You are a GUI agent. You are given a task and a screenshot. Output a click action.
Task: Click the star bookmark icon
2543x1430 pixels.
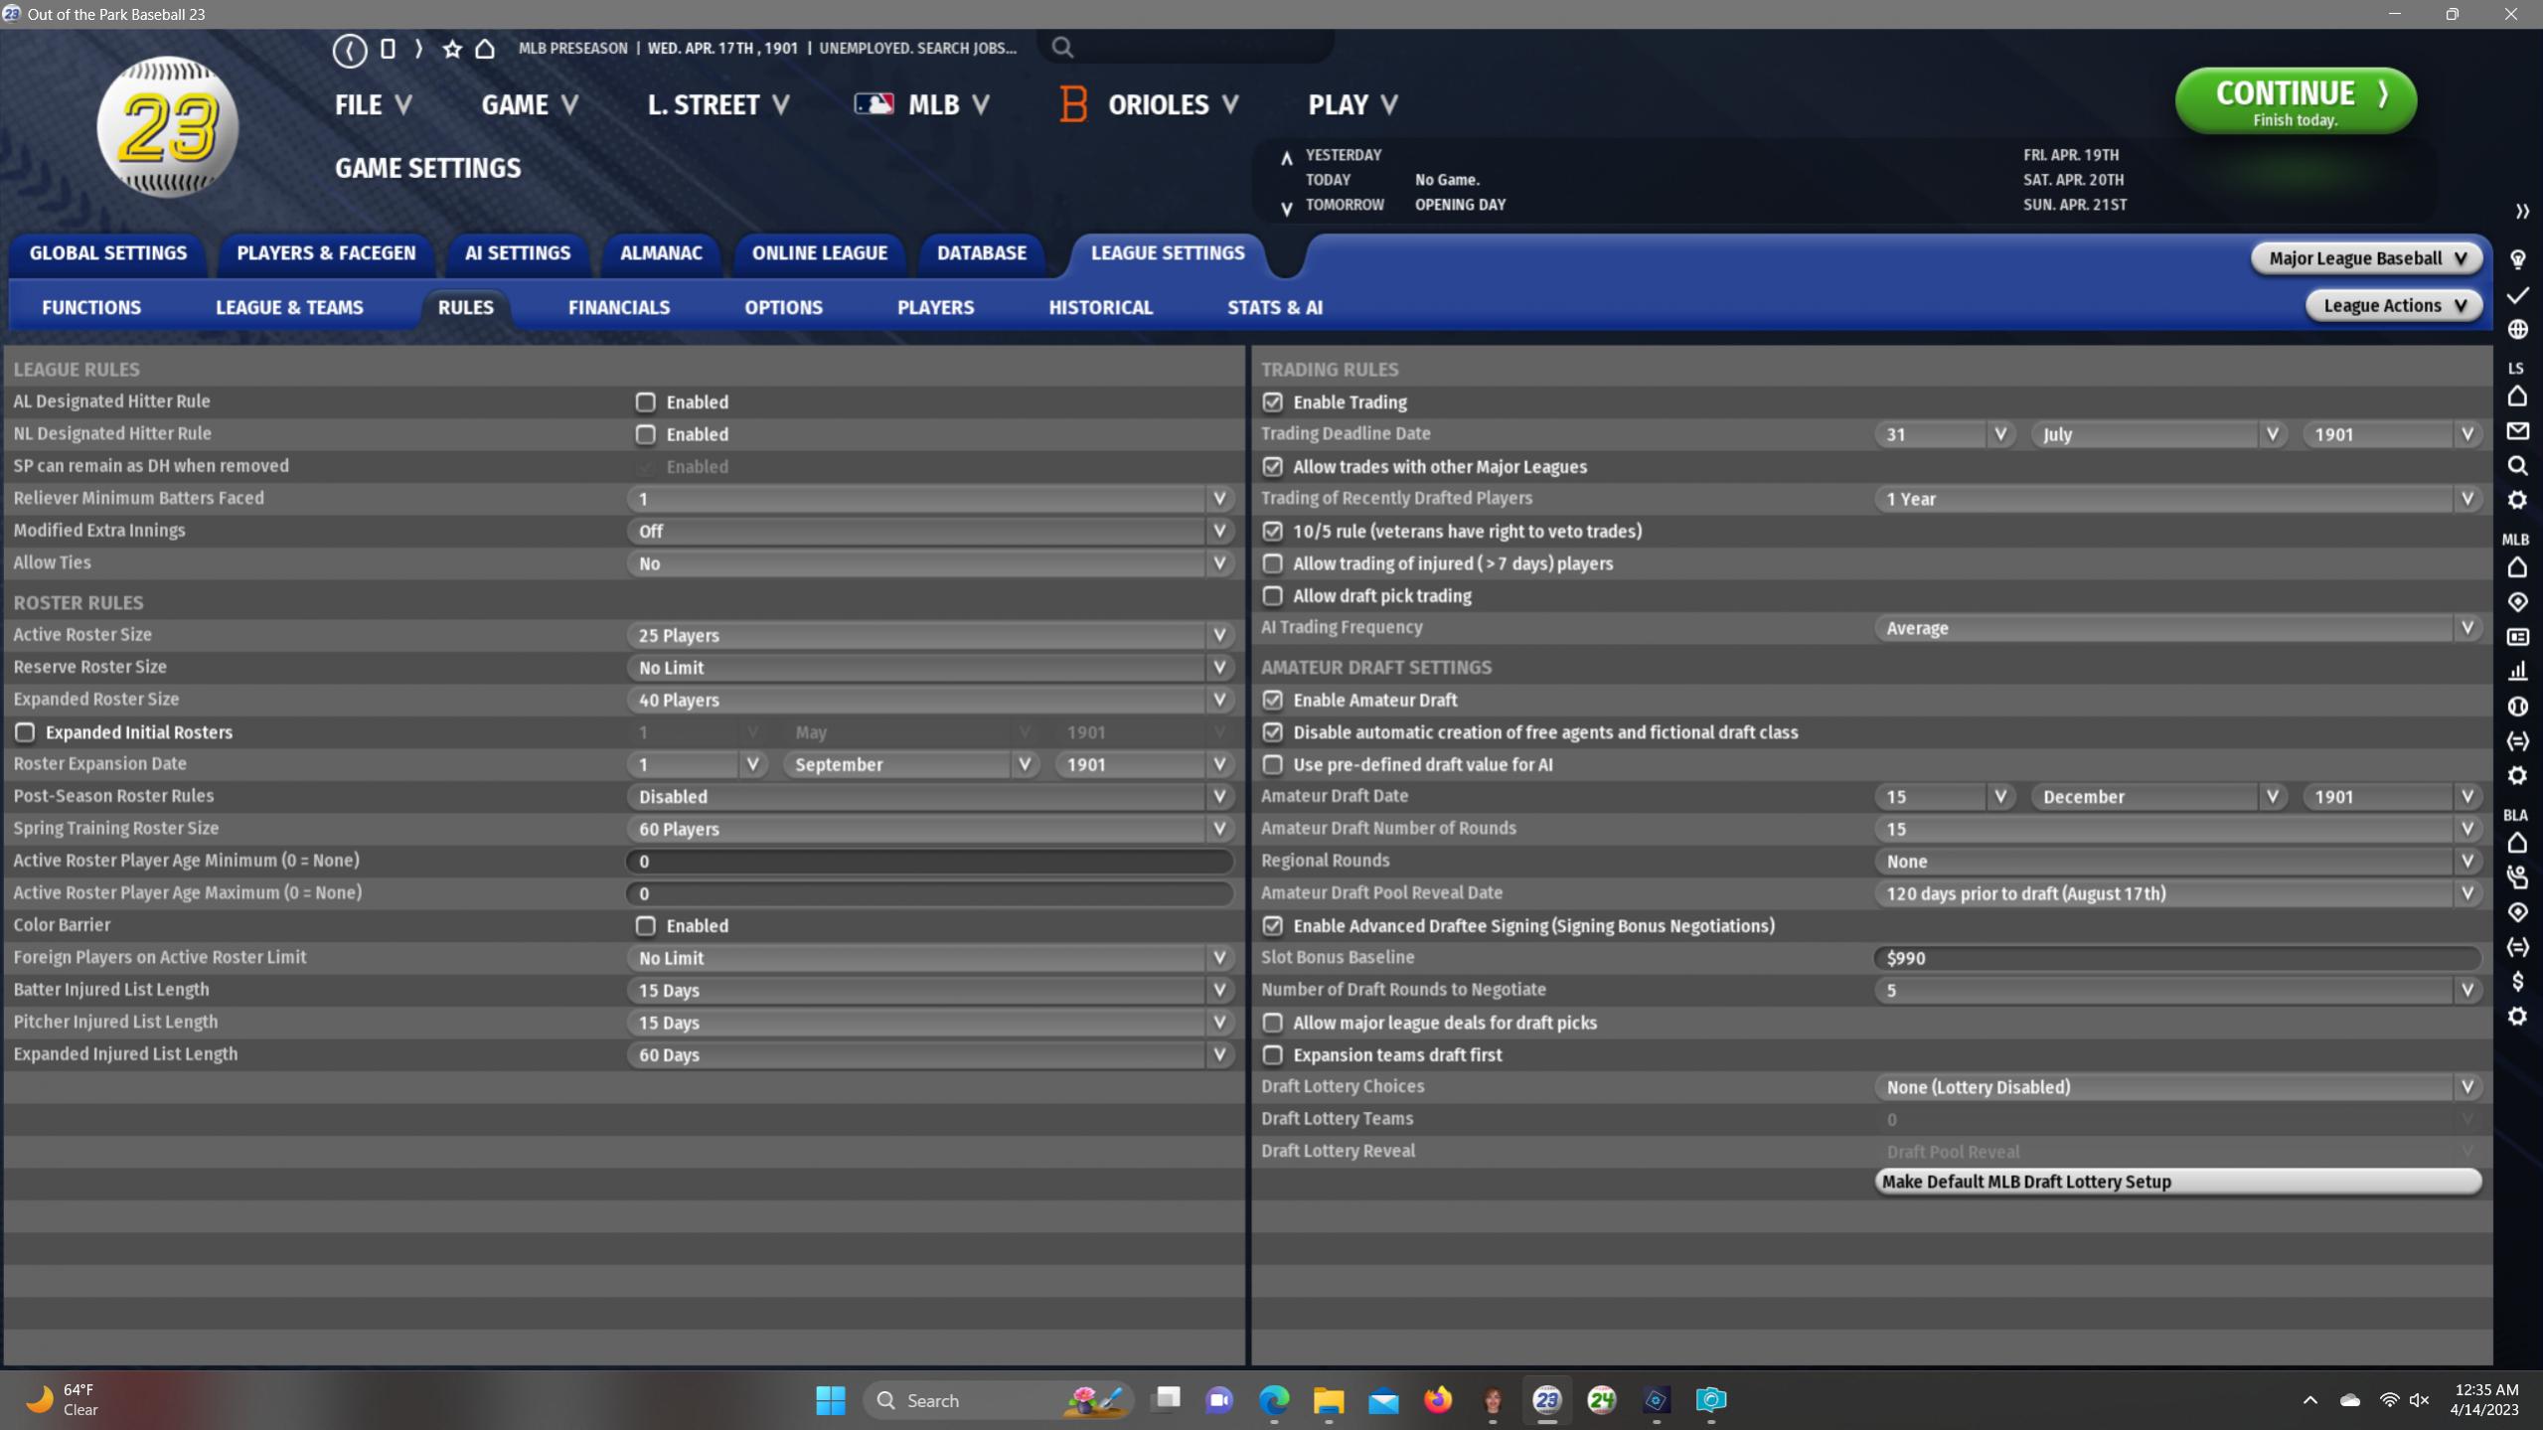[x=452, y=50]
